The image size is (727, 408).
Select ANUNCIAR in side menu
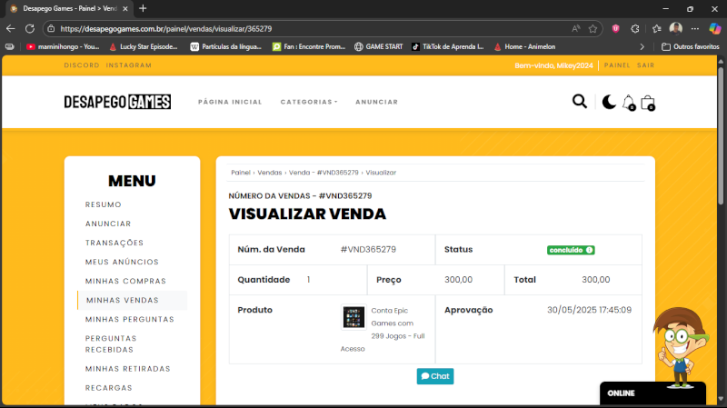point(108,224)
